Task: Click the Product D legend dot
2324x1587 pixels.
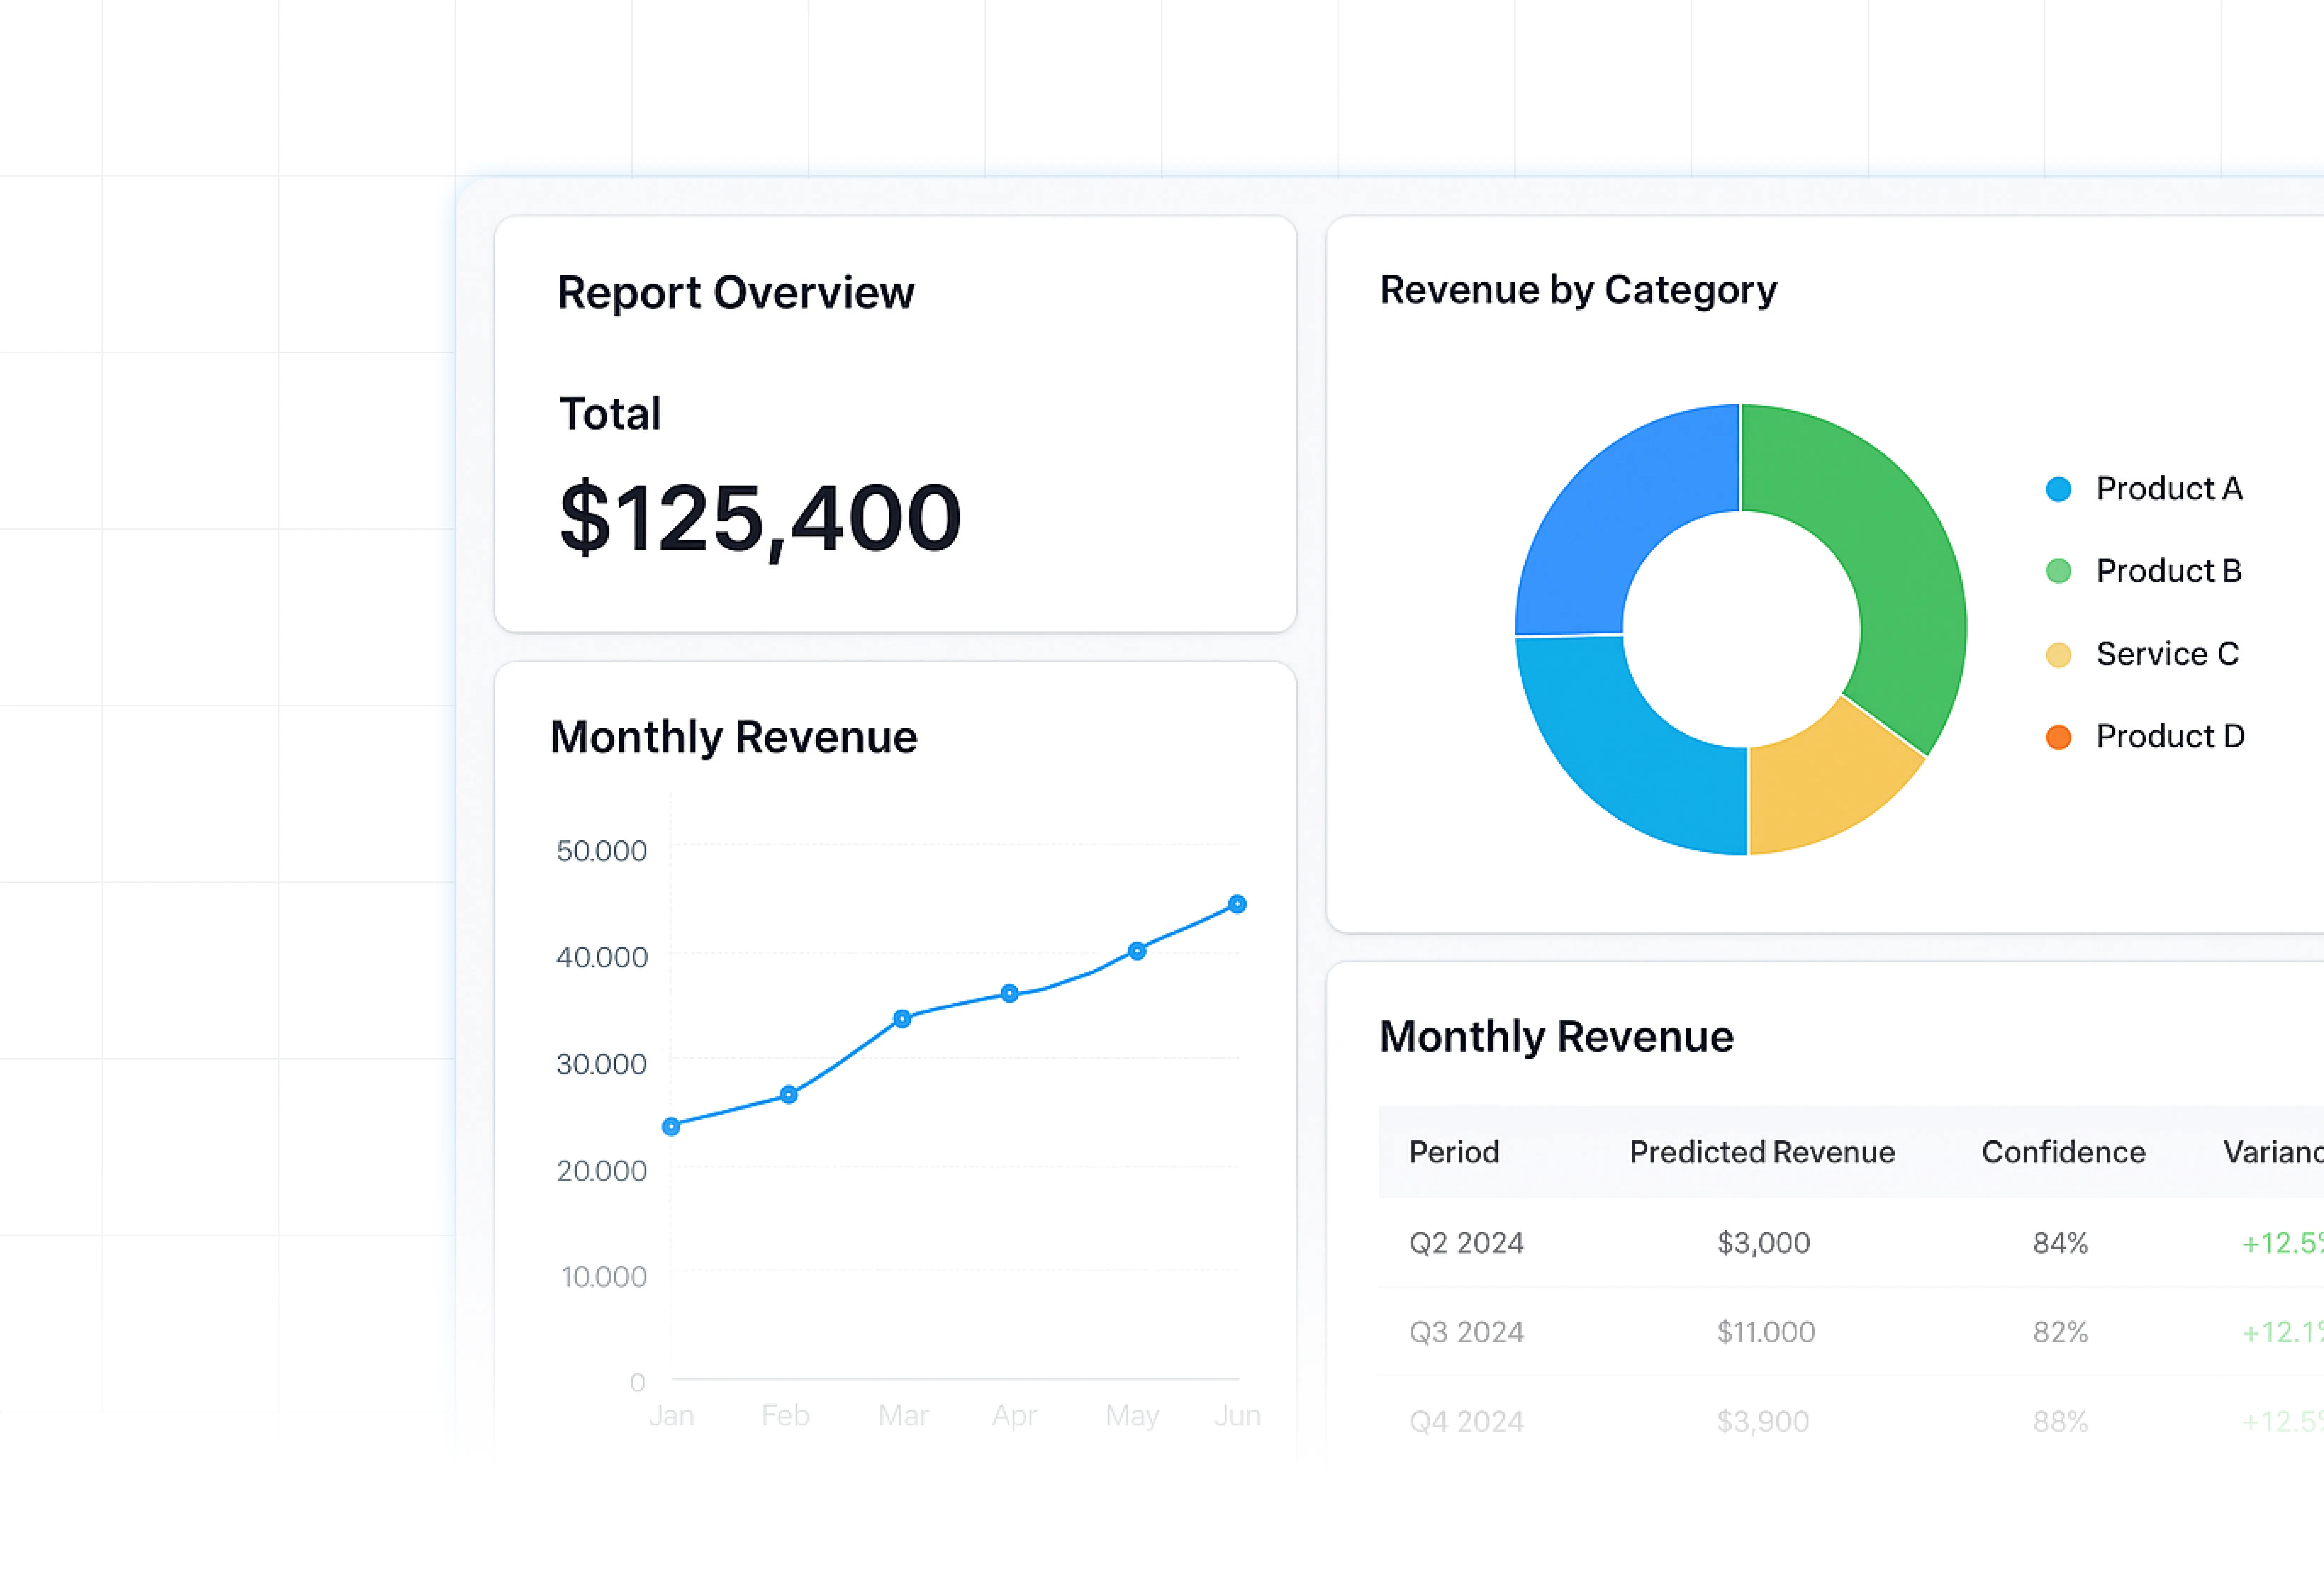Action: click(2058, 737)
